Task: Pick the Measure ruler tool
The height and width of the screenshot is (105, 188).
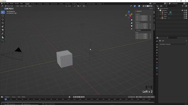Action: pyautogui.click(x=3, y=37)
